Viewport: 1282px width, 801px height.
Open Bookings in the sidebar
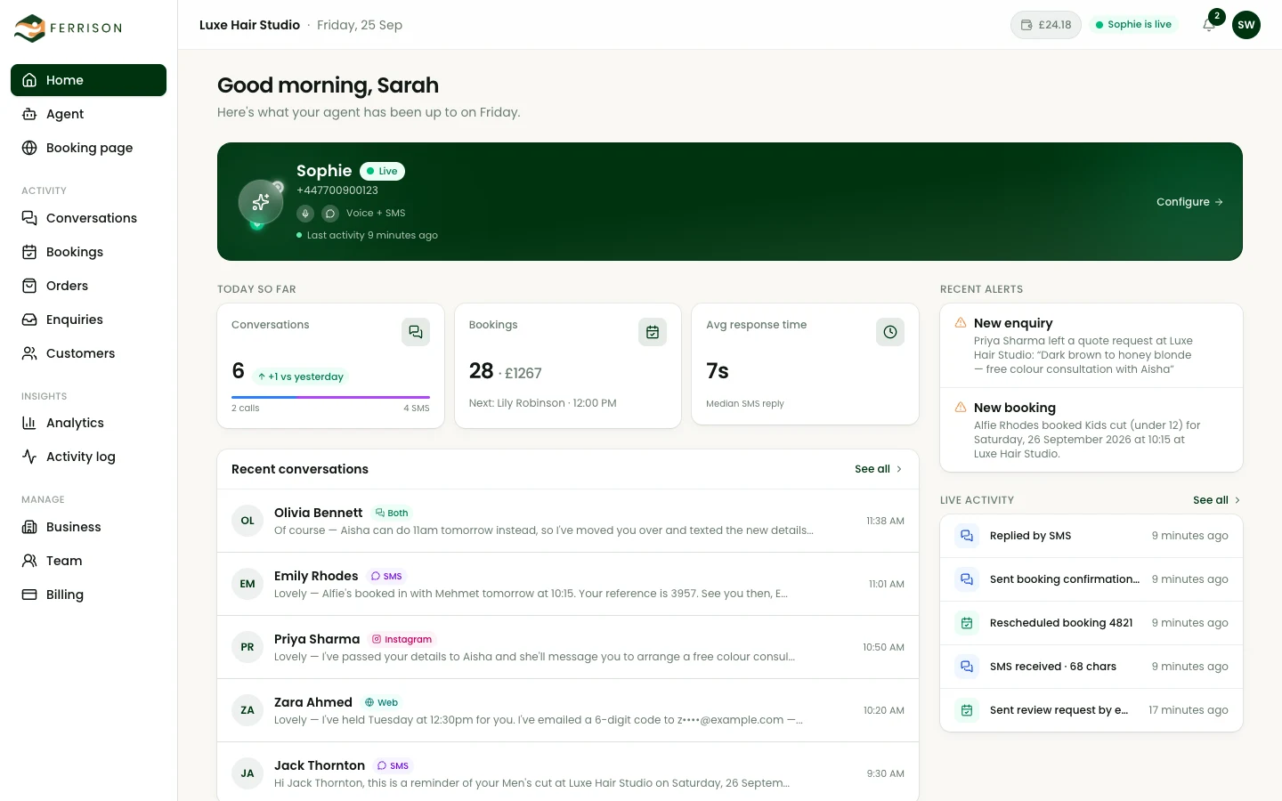point(88,252)
